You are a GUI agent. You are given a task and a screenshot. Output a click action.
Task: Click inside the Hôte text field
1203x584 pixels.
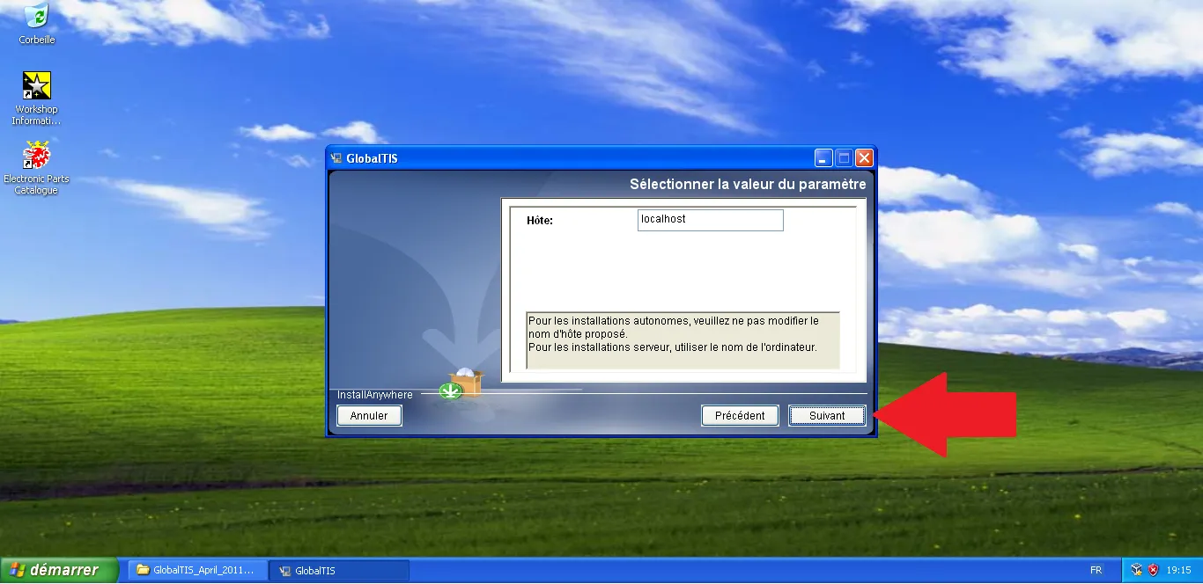point(710,220)
